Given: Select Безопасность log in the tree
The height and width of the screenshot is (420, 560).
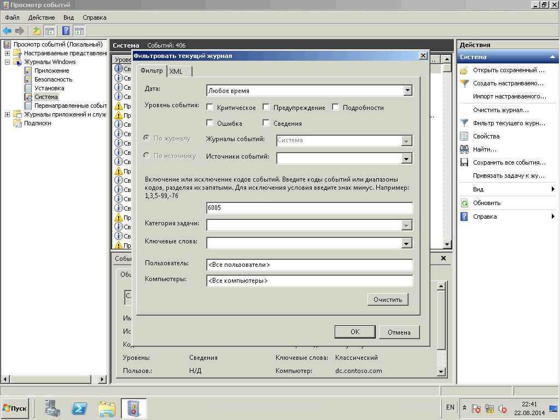Looking at the screenshot, I should [53, 79].
